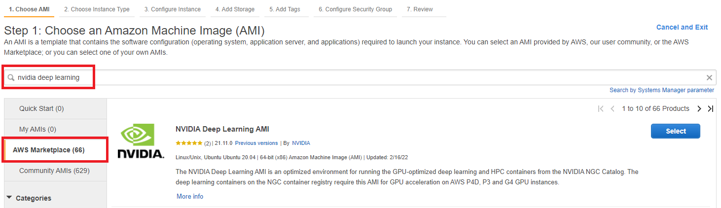This screenshot has height=208, width=721.
Task: Clear the search field with X icon
Action: pos(709,78)
